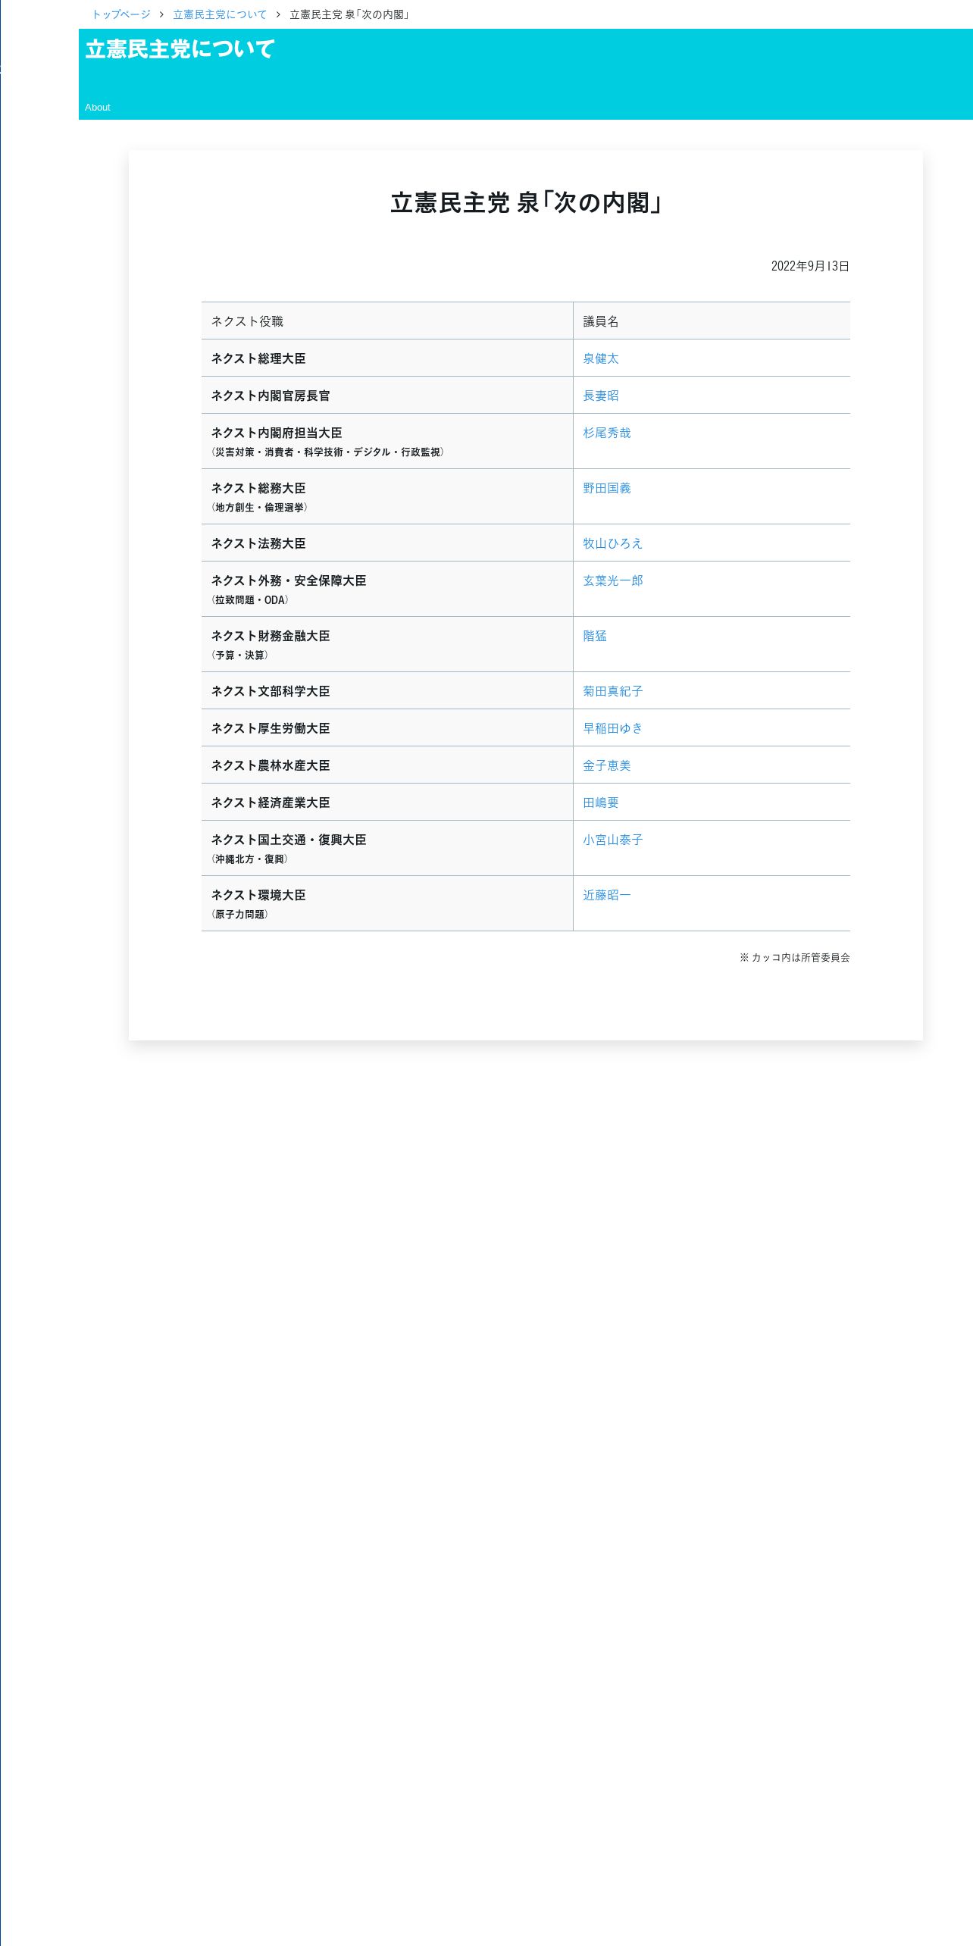Open 早稲田ゆき member profile link

pyautogui.click(x=613, y=728)
